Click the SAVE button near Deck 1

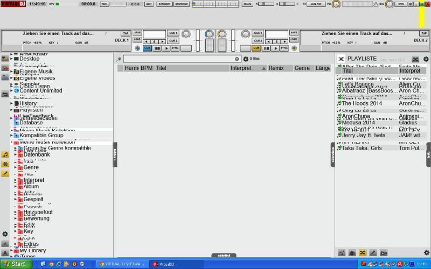[x=137, y=33]
